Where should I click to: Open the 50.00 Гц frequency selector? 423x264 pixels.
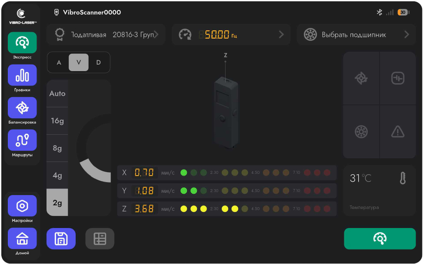pos(231,34)
